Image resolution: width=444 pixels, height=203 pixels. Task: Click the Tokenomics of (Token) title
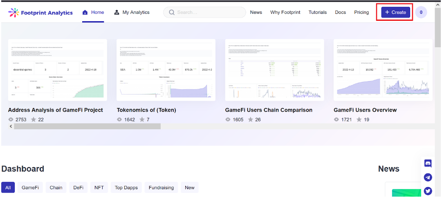[146, 110]
